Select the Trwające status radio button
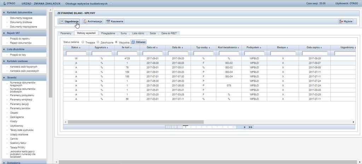362x164 pixels. (x=83, y=42)
